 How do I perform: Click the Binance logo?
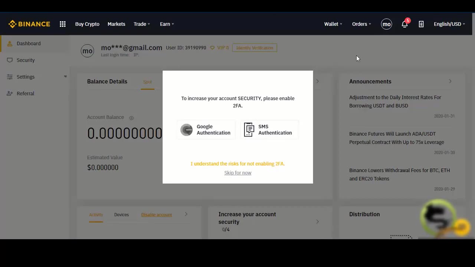click(29, 24)
